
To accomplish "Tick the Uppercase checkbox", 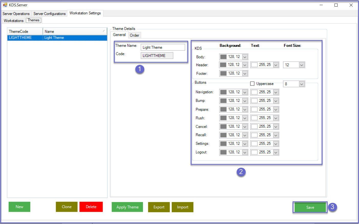I will click(252, 83).
